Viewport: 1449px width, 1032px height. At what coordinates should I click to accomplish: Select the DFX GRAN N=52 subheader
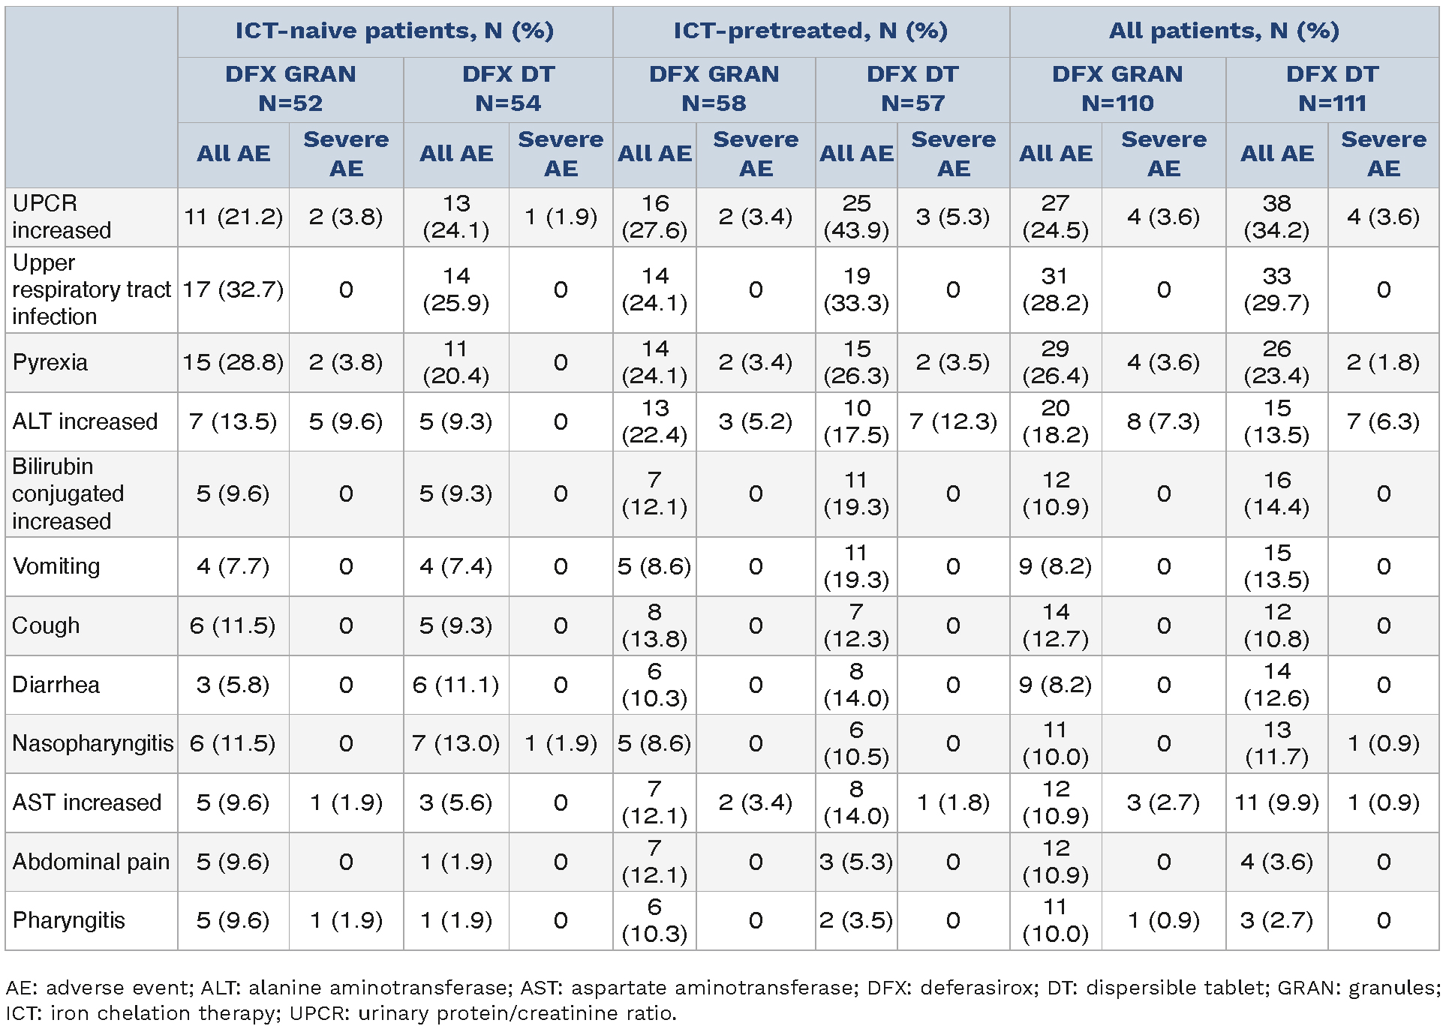(290, 88)
